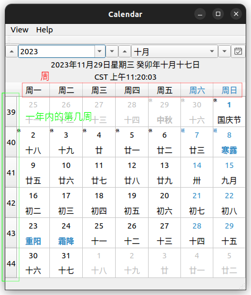Select September 29 中秋 date cell

pyautogui.click(x=165, y=112)
